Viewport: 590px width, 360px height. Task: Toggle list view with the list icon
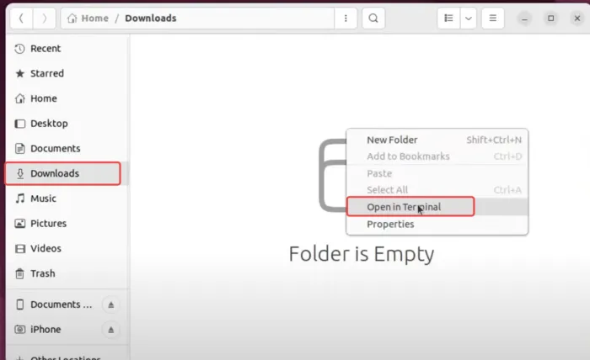click(x=448, y=18)
